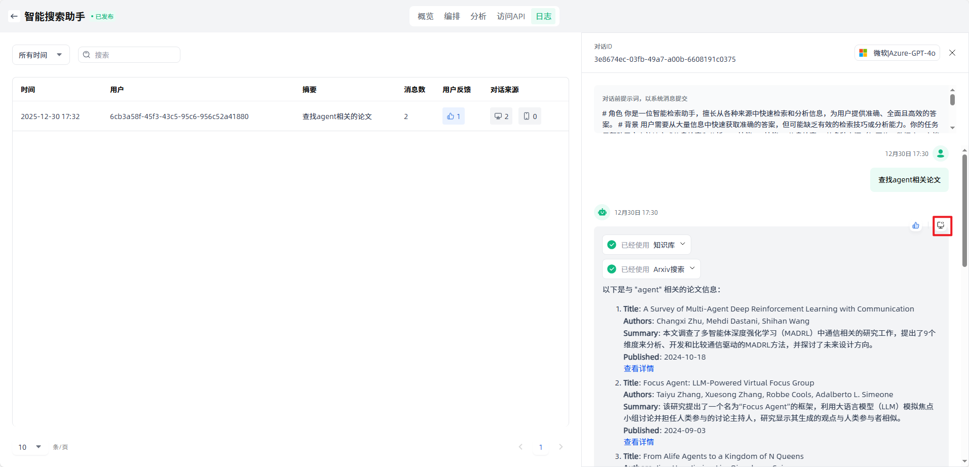
Task: Open the 访问API tab
Action: tap(510, 16)
